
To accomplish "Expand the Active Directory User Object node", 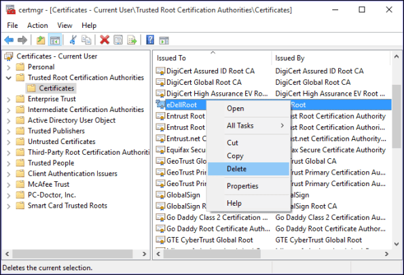I will coord(9,121).
